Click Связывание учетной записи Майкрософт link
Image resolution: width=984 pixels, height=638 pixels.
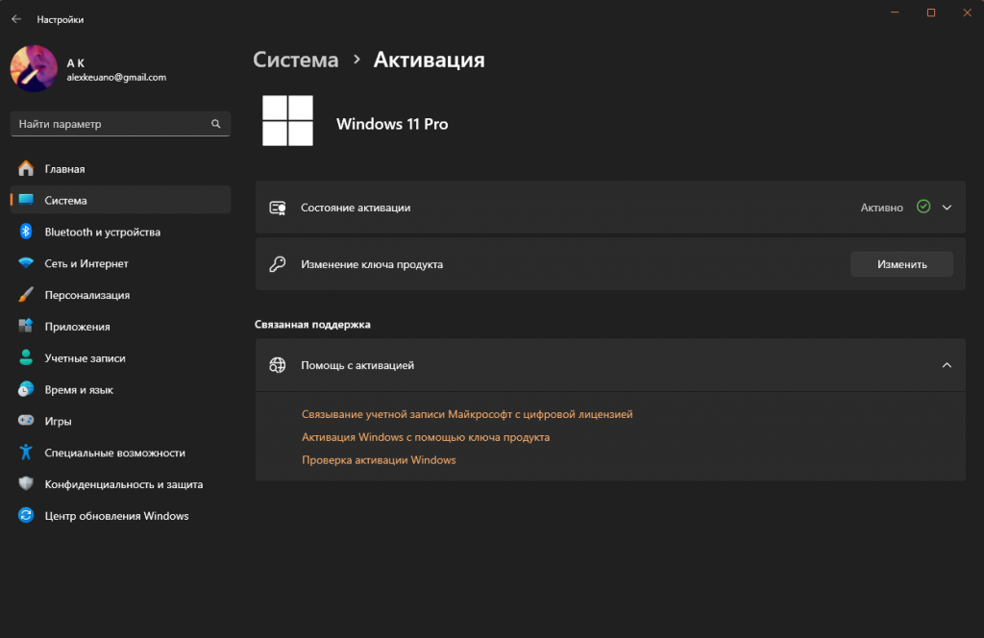click(467, 414)
